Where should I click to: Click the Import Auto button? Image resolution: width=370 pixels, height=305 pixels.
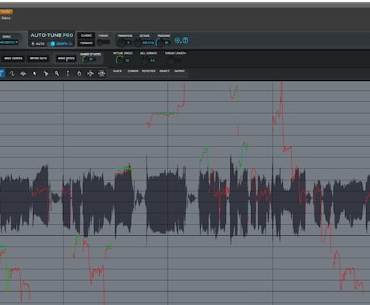click(39, 59)
